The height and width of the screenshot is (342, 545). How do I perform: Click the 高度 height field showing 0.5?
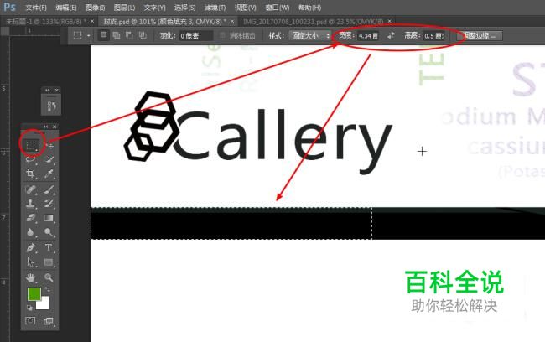(x=433, y=35)
